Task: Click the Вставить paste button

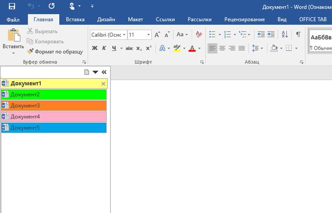Action: [13, 40]
